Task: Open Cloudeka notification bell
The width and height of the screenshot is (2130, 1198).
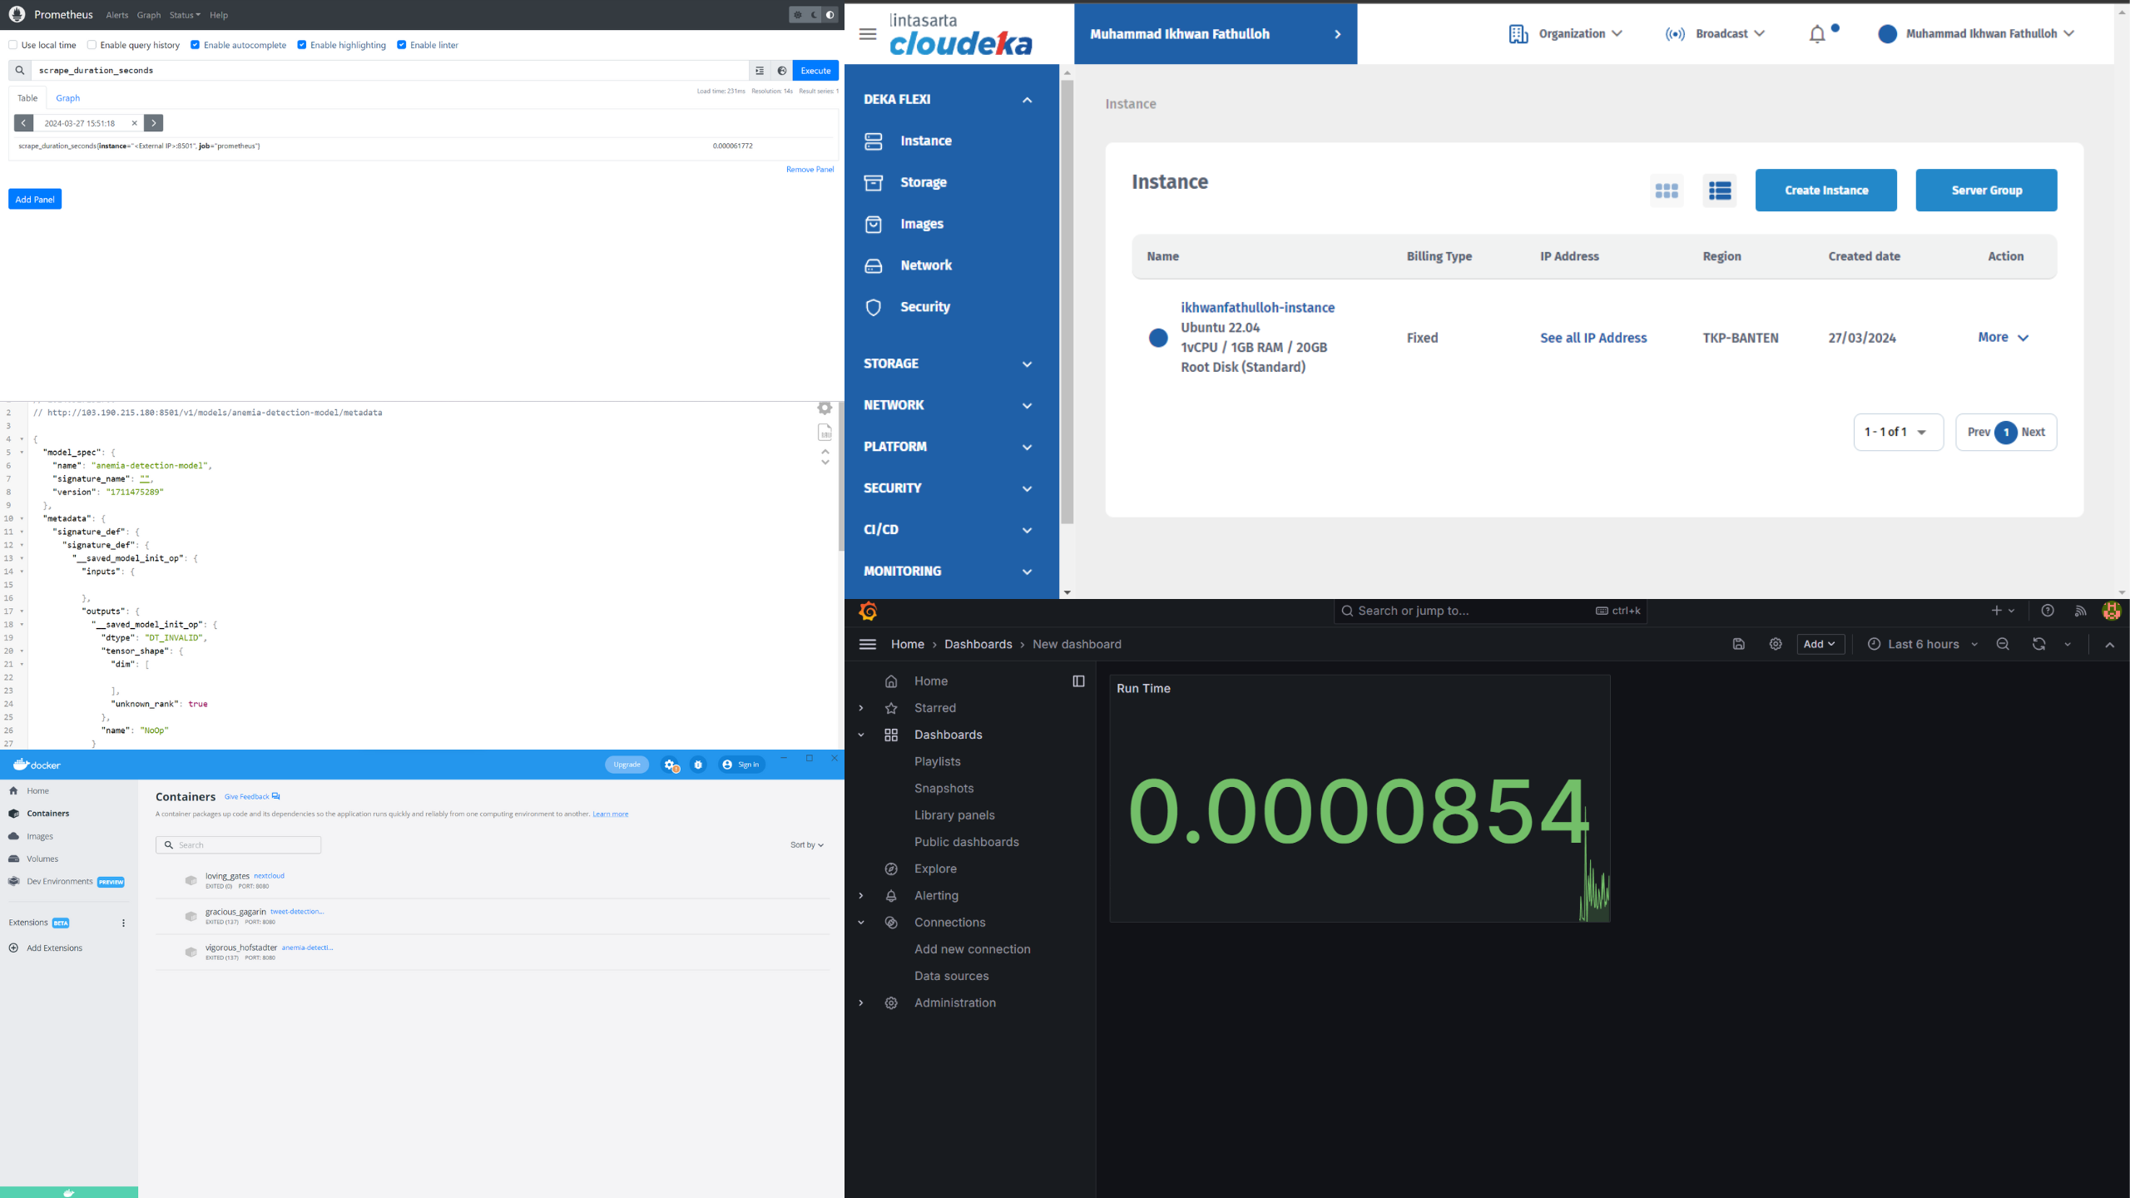Action: point(1817,34)
